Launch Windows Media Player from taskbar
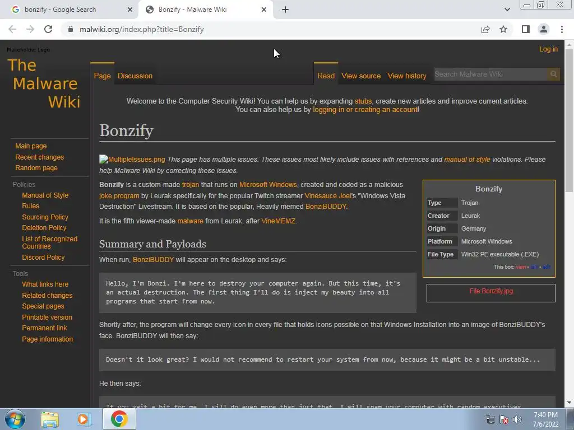 [83, 419]
